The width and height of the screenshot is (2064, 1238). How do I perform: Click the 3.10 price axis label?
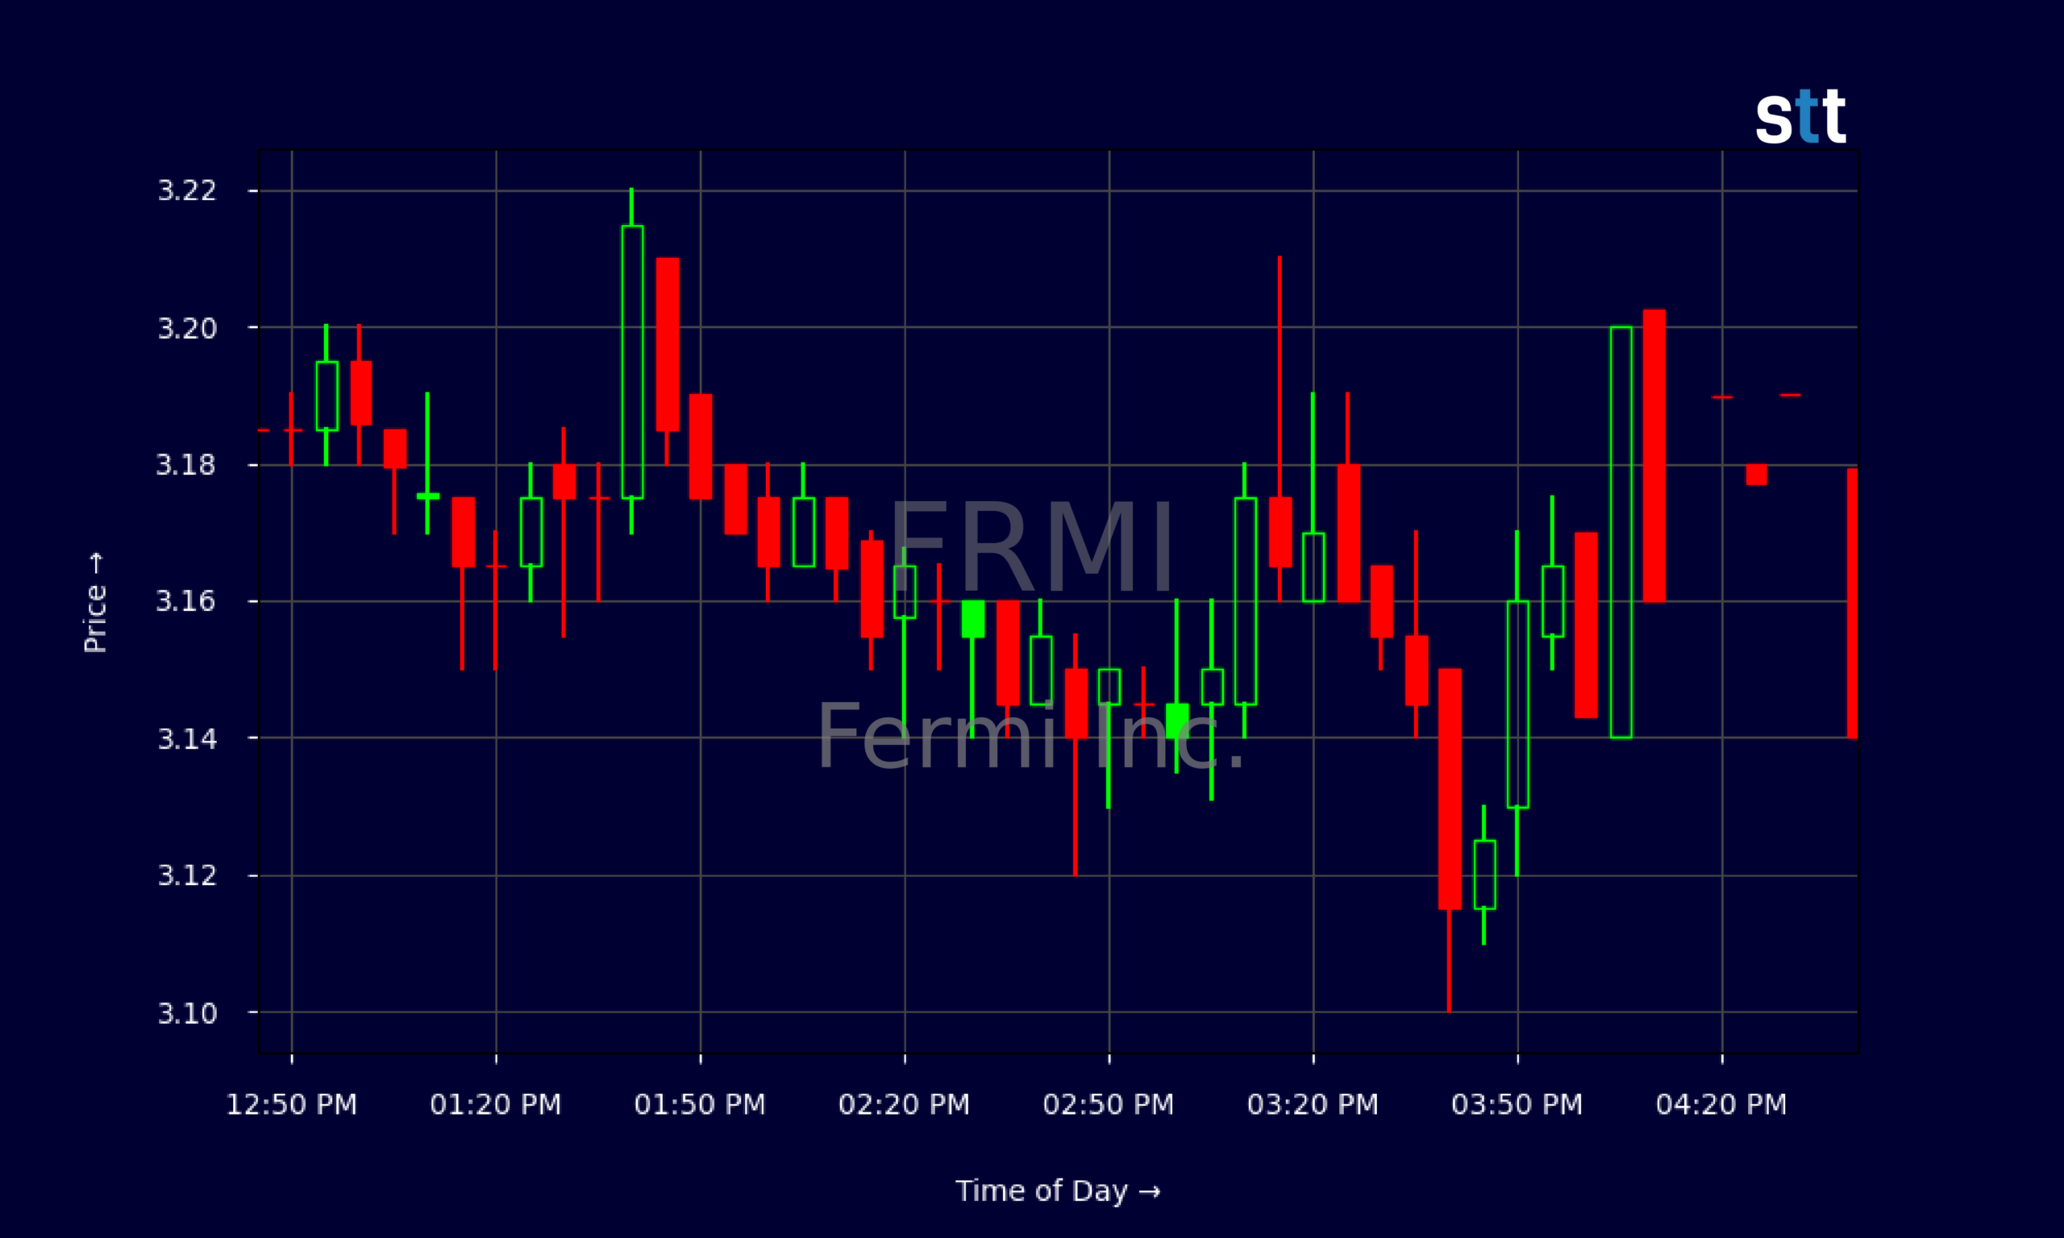(x=187, y=1013)
